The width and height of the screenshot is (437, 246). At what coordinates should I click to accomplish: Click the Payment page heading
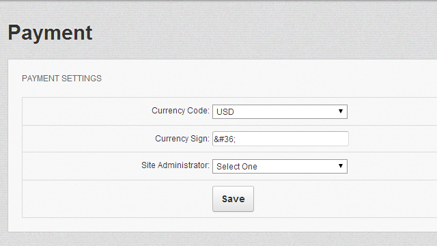(x=50, y=33)
